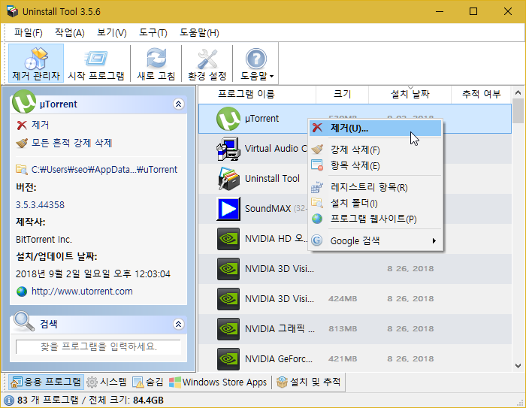The height and width of the screenshot is (408, 526).
Task: Open the Uninstaller (제거 관리자) toolbar icon
Action: click(36, 64)
